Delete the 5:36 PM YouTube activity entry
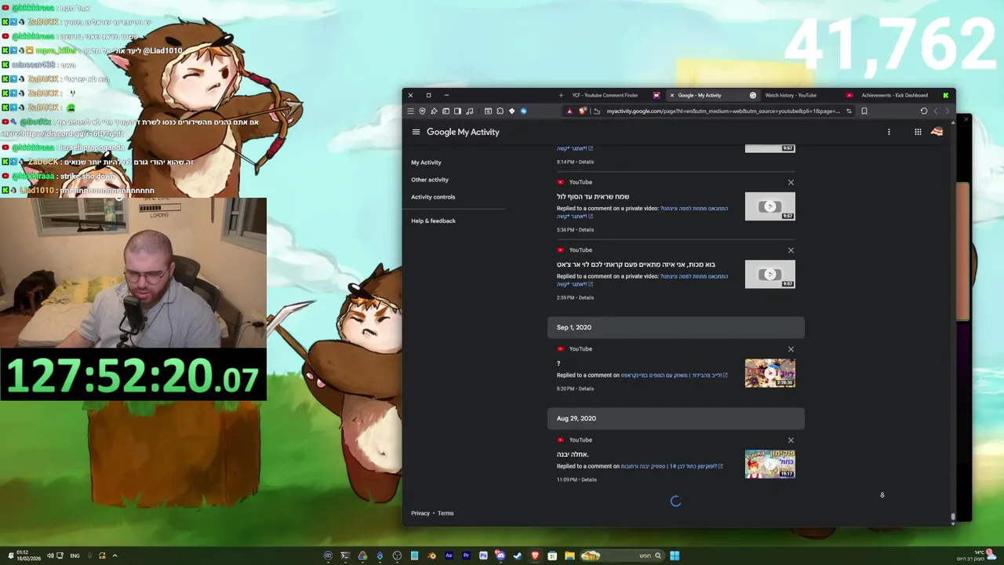This screenshot has height=565, width=1004. (x=791, y=182)
